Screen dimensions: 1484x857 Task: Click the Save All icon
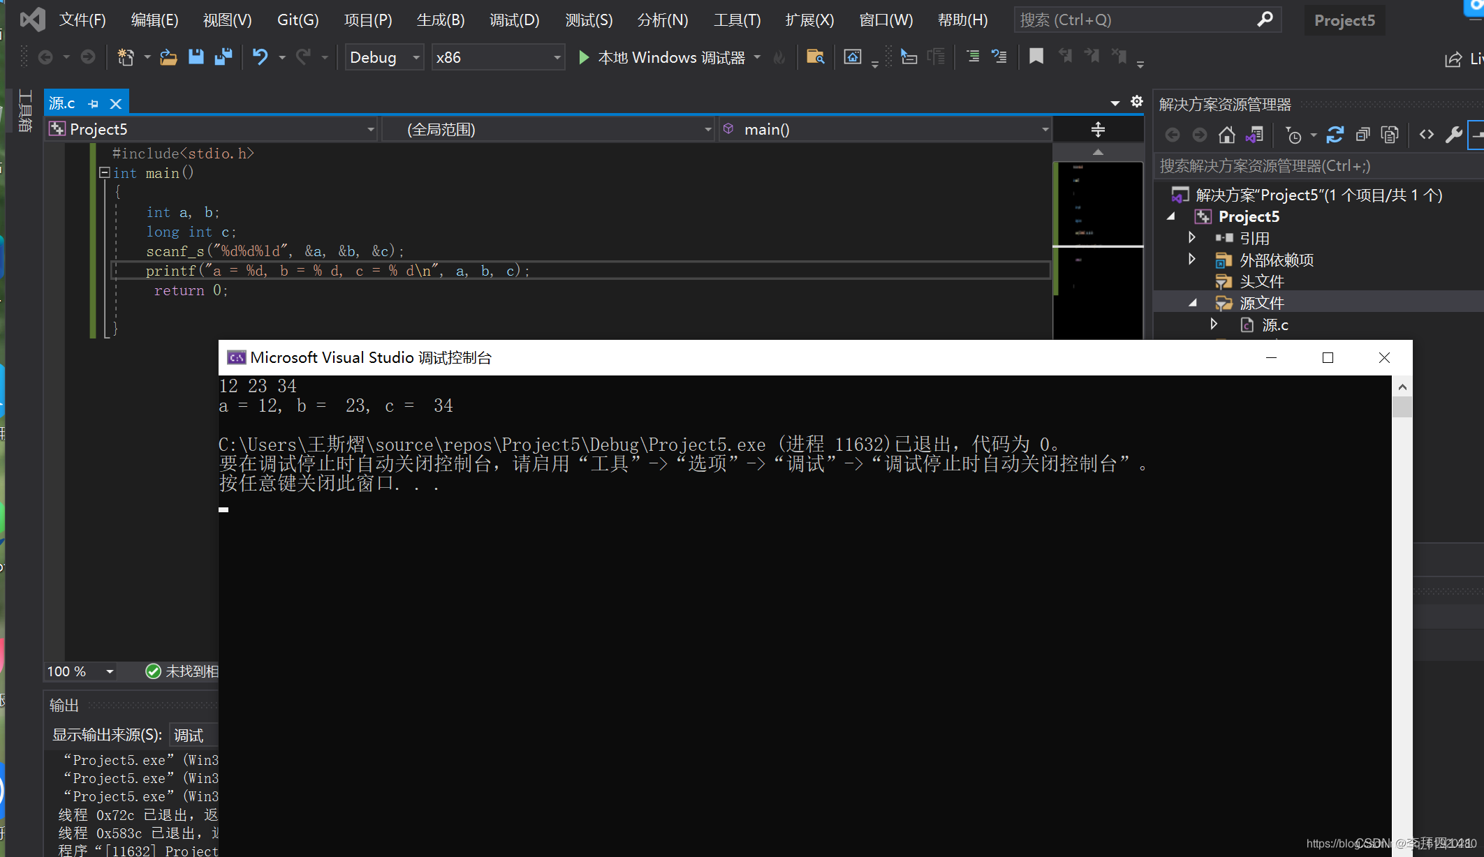(223, 57)
